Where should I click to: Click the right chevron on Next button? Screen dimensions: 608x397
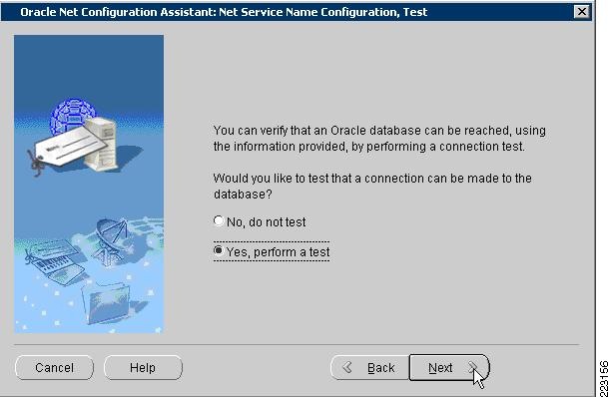point(472,367)
